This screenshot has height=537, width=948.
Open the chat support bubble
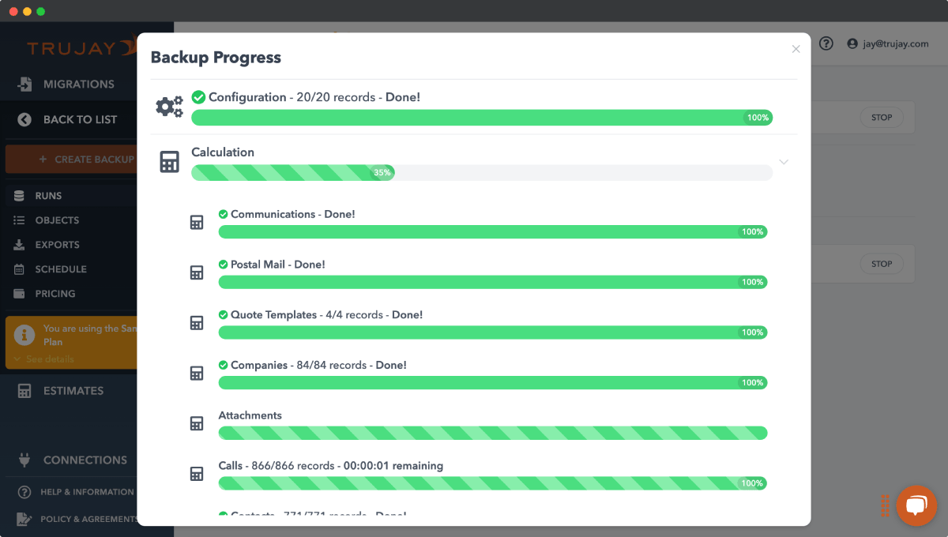[916, 505]
